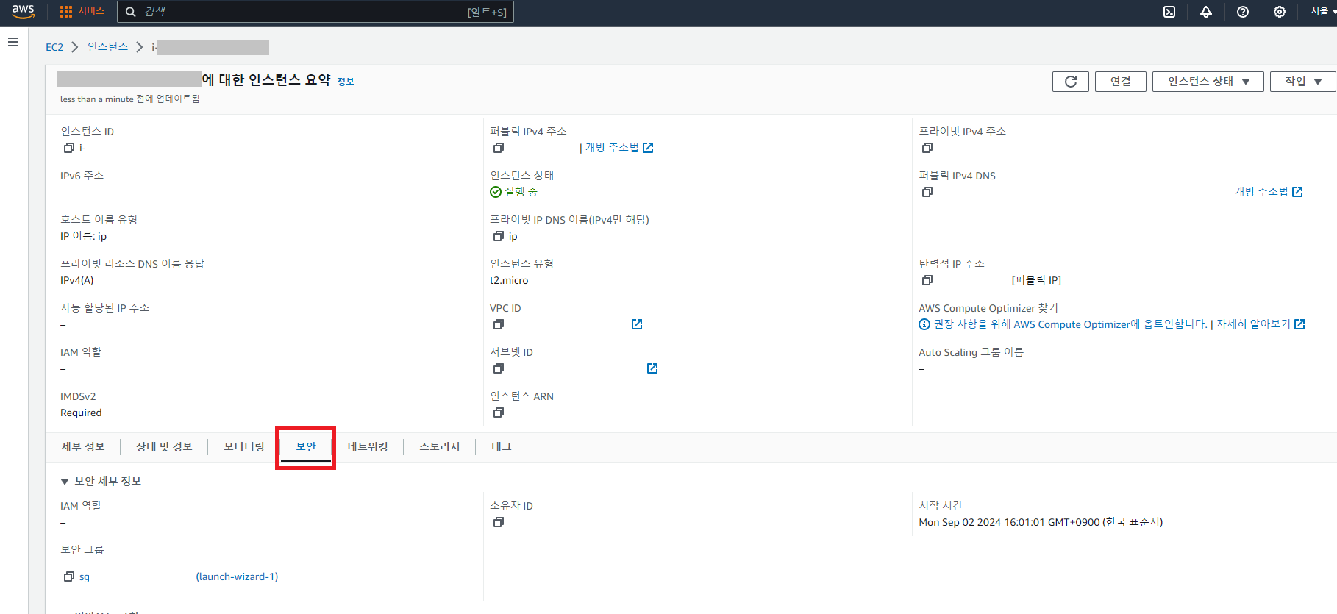The height and width of the screenshot is (614, 1337).
Task: Copy the subnet ID
Action: point(499,368)
